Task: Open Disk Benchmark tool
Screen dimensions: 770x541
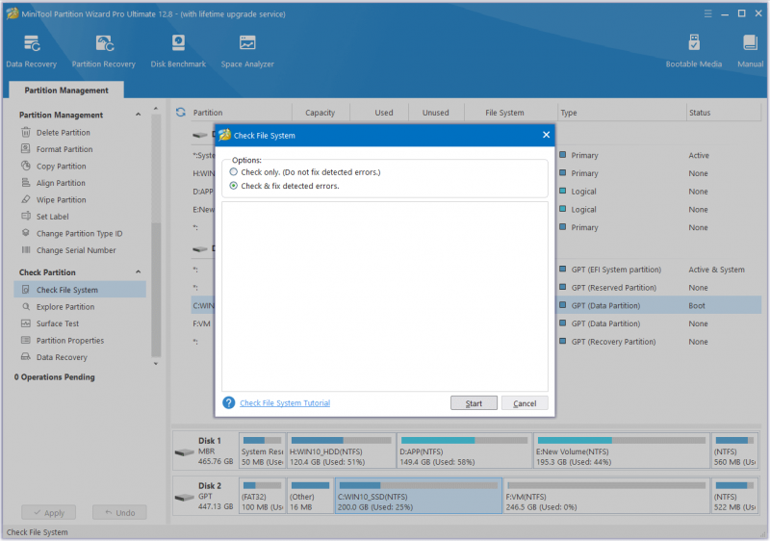Action: [x=178, y=51]
